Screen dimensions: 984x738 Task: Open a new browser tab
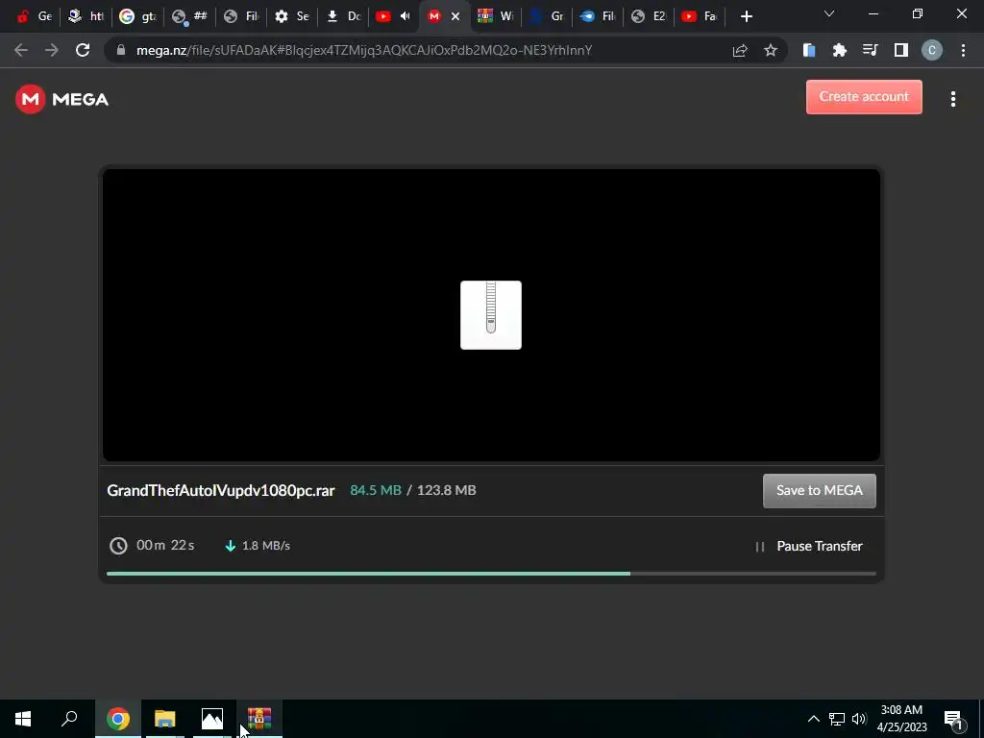pos(746,16)
